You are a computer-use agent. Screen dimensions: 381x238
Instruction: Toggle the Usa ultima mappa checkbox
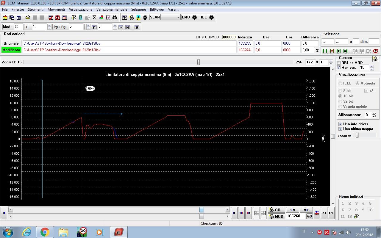coord(340,129)
